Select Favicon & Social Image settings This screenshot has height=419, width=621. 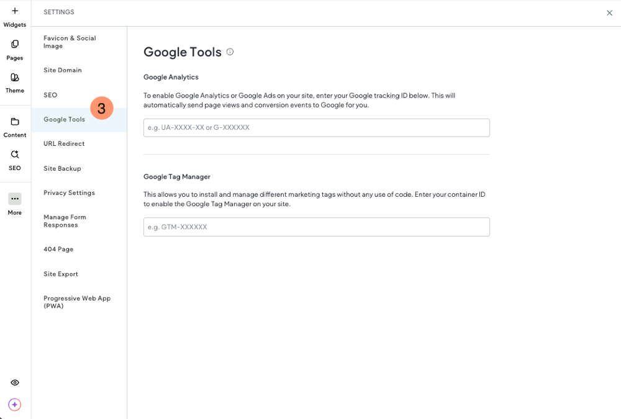[x=70, y=42]
